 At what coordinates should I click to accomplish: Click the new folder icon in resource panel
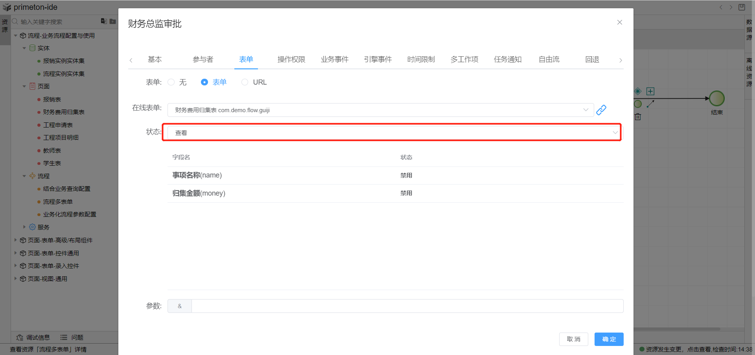113,21
